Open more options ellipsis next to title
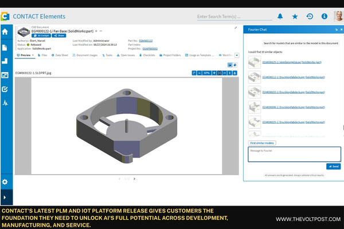Screen dimensions: 344x229 [101, 31]
